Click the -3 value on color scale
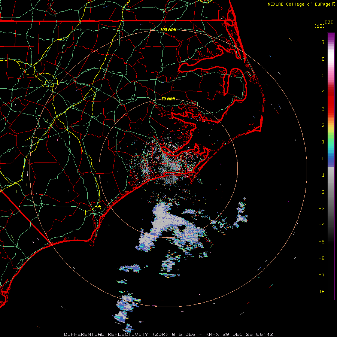Screen dimensions: 337x337 pyautogui.click(x=322, y=209)
